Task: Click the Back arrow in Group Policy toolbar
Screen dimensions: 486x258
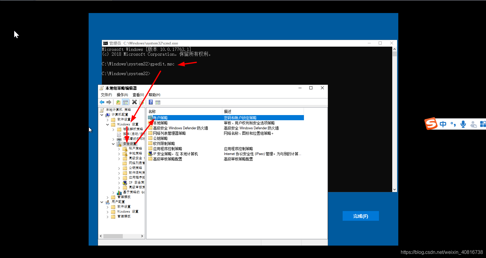Action: click(x=102, y=102)
